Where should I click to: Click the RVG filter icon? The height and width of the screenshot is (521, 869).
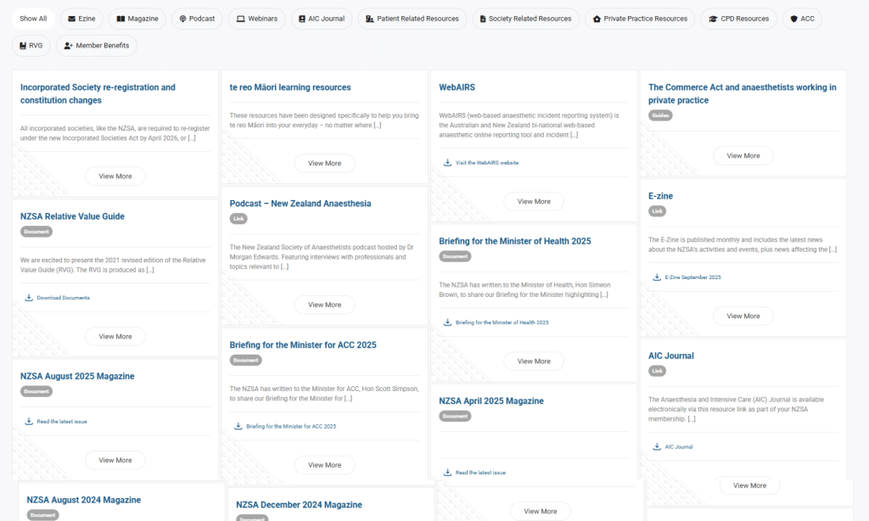[x=23, y=46]
